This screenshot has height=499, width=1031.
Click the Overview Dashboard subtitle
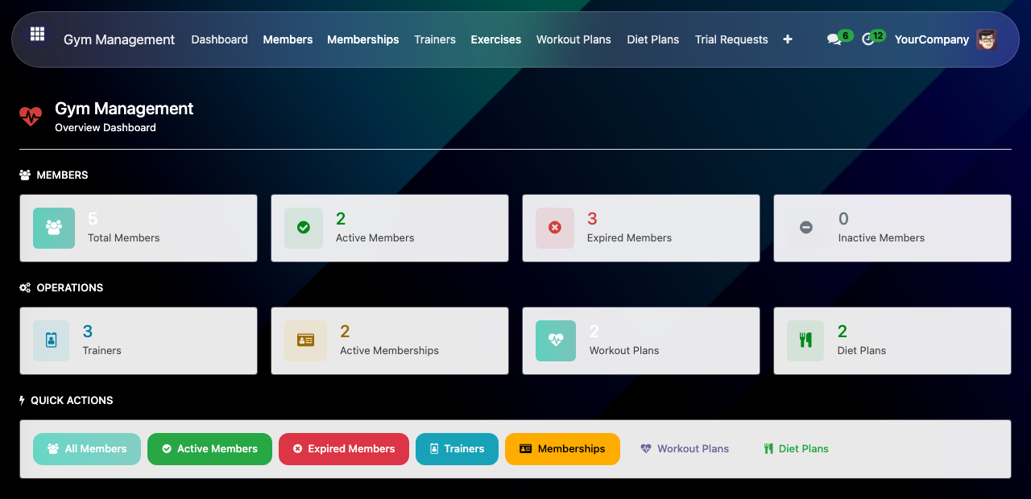pyautogui.click(x=106, y=128)
